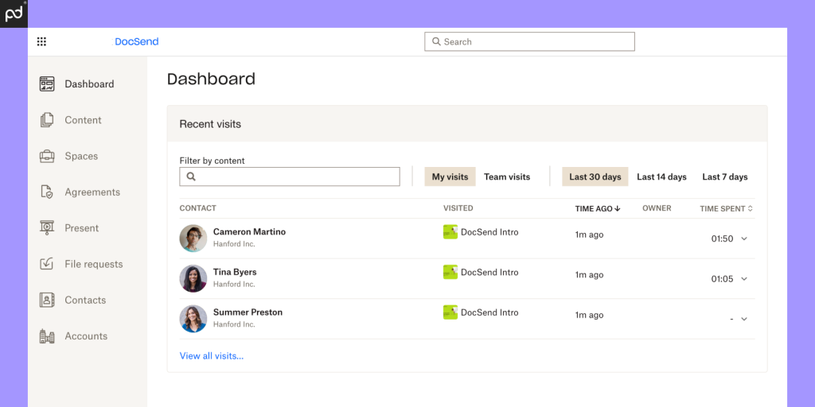Select the Last 14 days range
The image size is (815, 407).
[x=661, y=176]
